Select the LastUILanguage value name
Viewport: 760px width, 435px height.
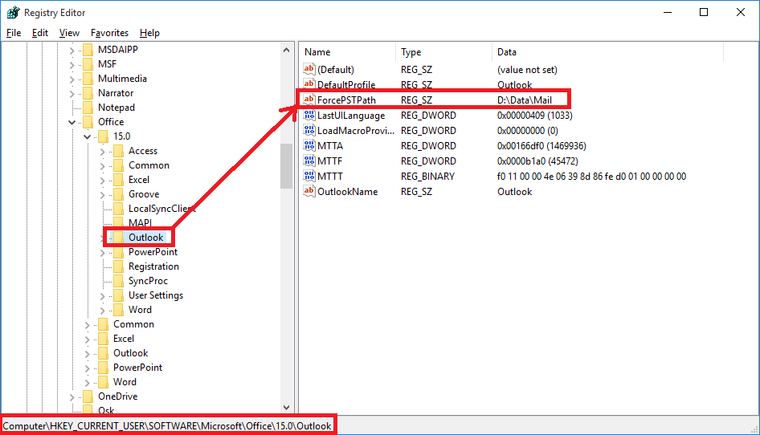coord(351,116)
